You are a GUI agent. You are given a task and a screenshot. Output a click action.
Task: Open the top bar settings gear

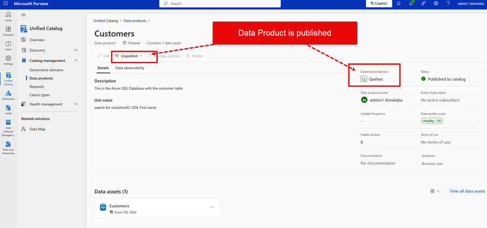click(436, 3)
